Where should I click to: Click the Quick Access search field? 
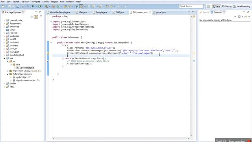pos(191,6)
